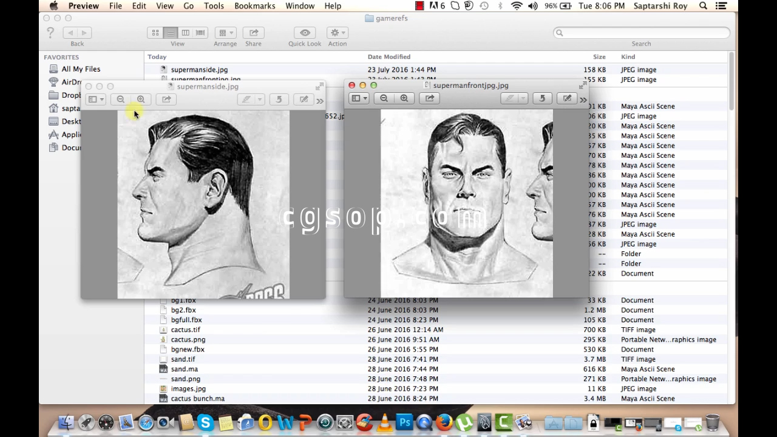Rotate the supermanside.jpg image in Preview

pos(279,100)
